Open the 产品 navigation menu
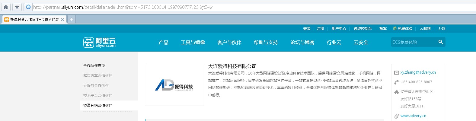The image size is (476, 121). tap(163, 43)
